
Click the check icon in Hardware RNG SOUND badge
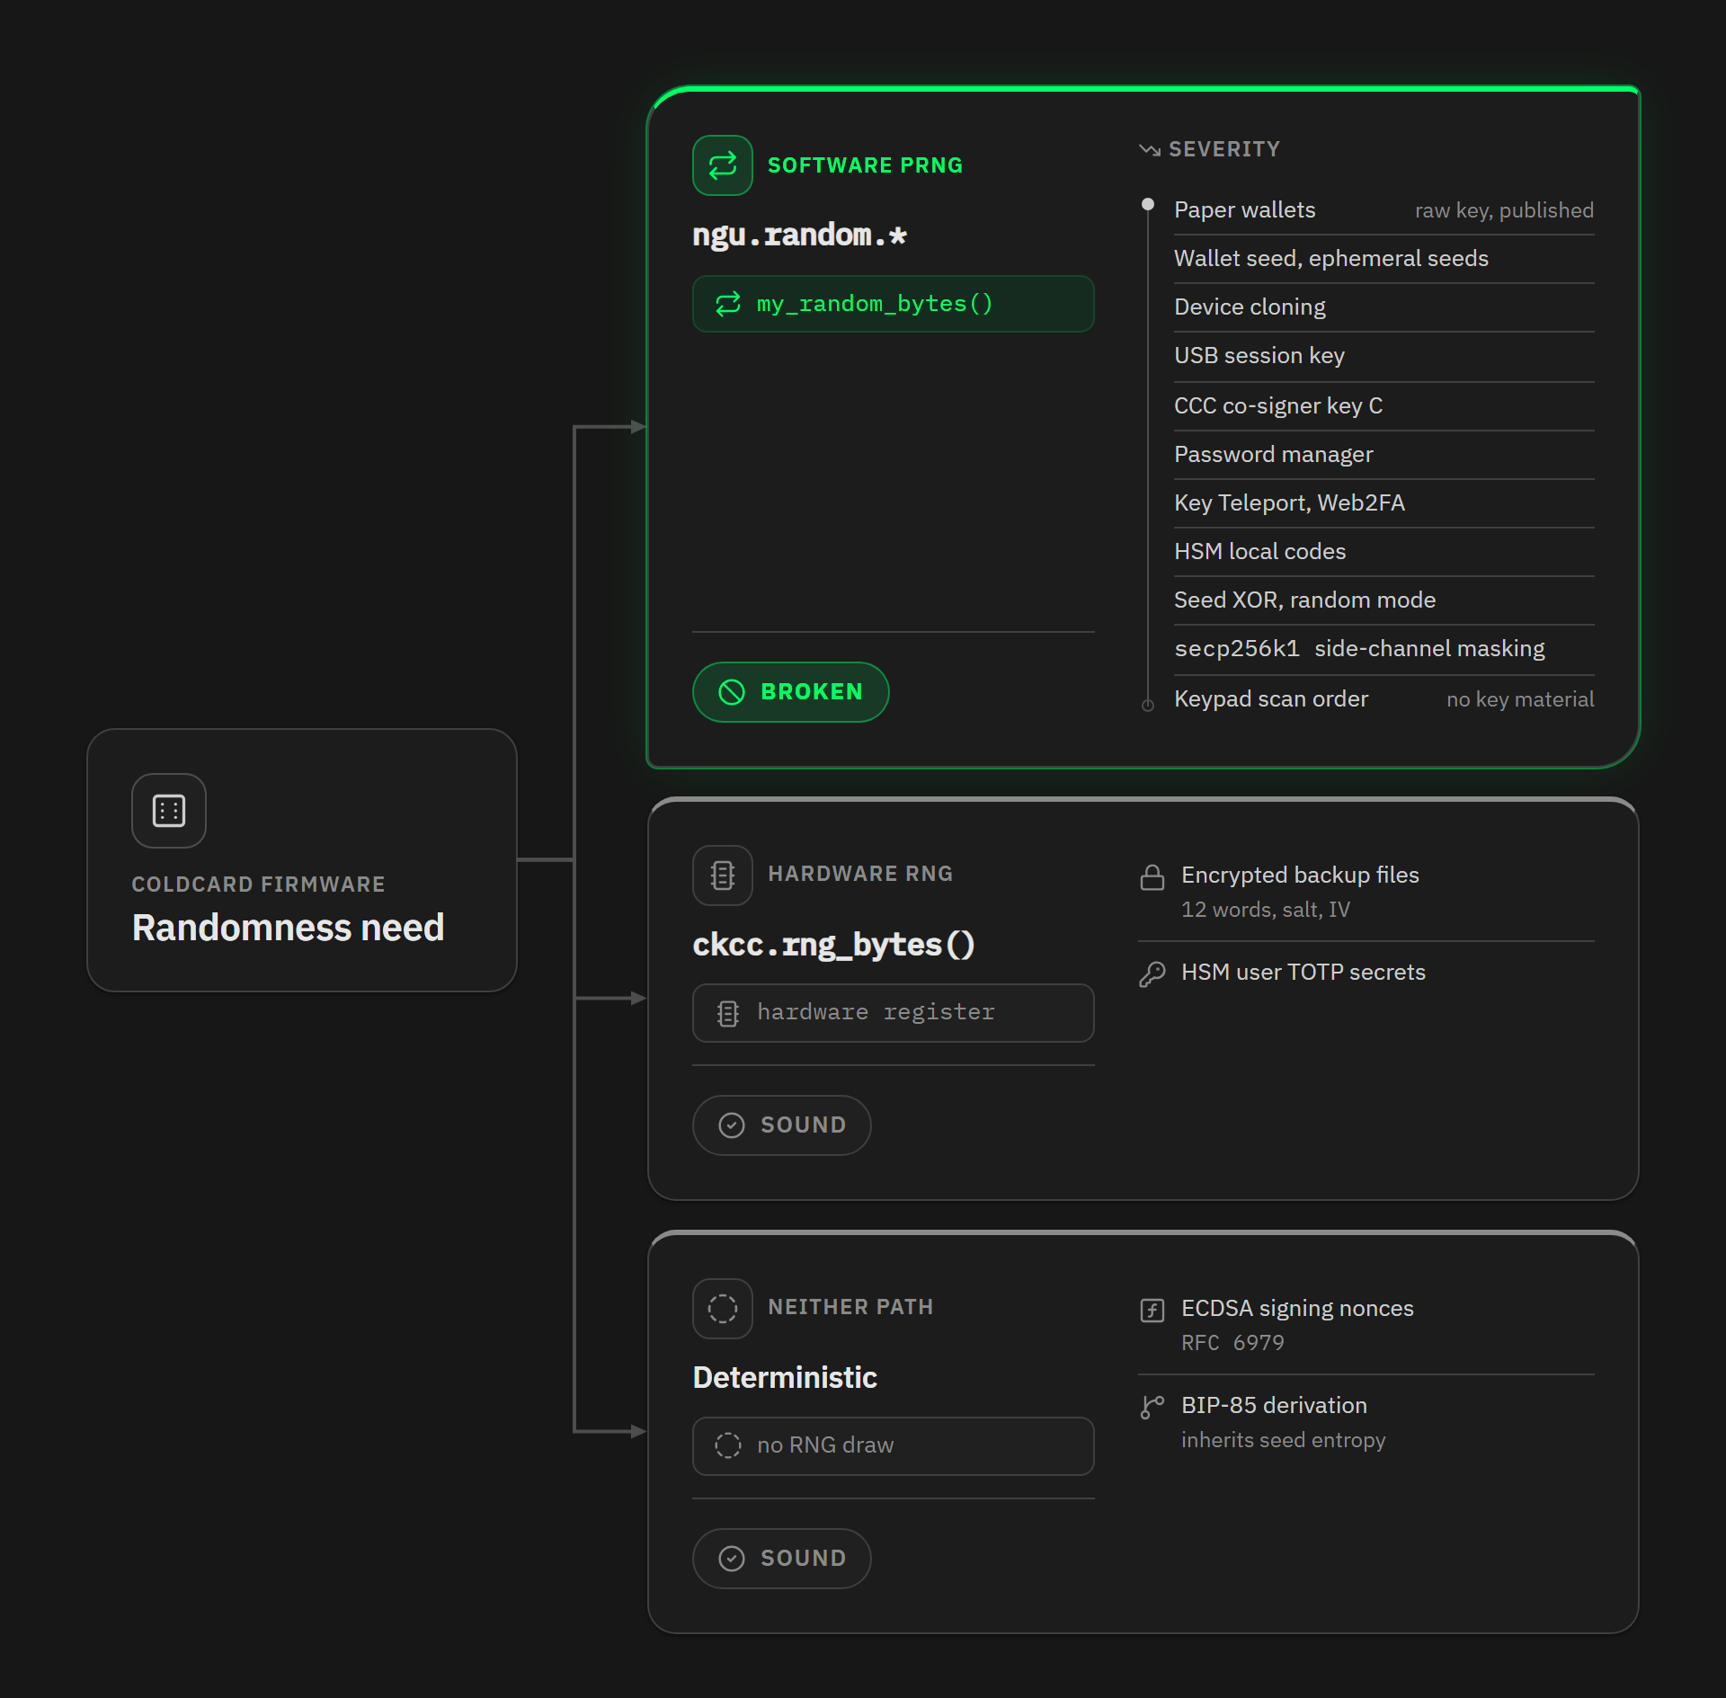pyautogui.click(x=732, y=1125)
